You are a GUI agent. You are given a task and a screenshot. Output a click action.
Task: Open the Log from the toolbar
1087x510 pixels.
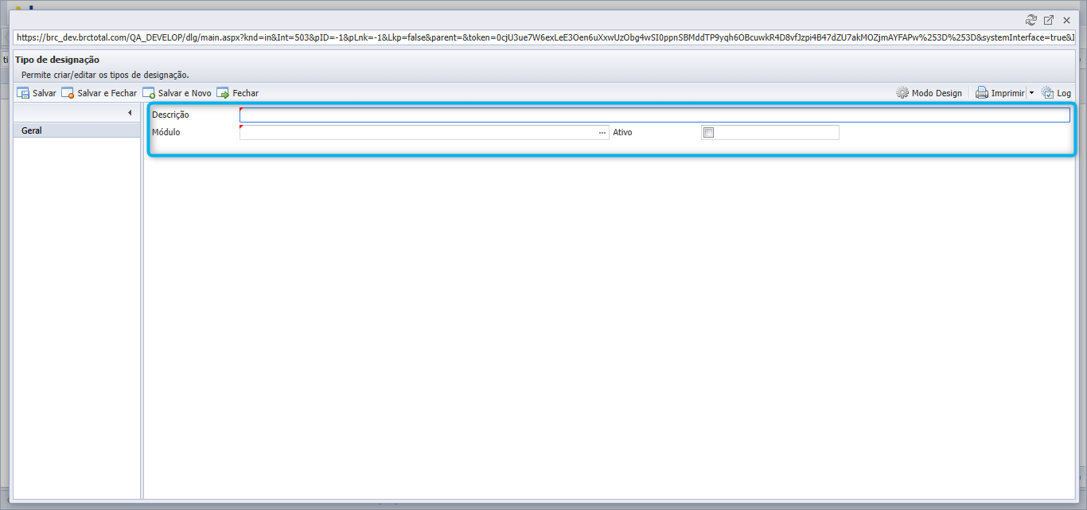point(1056,93)
